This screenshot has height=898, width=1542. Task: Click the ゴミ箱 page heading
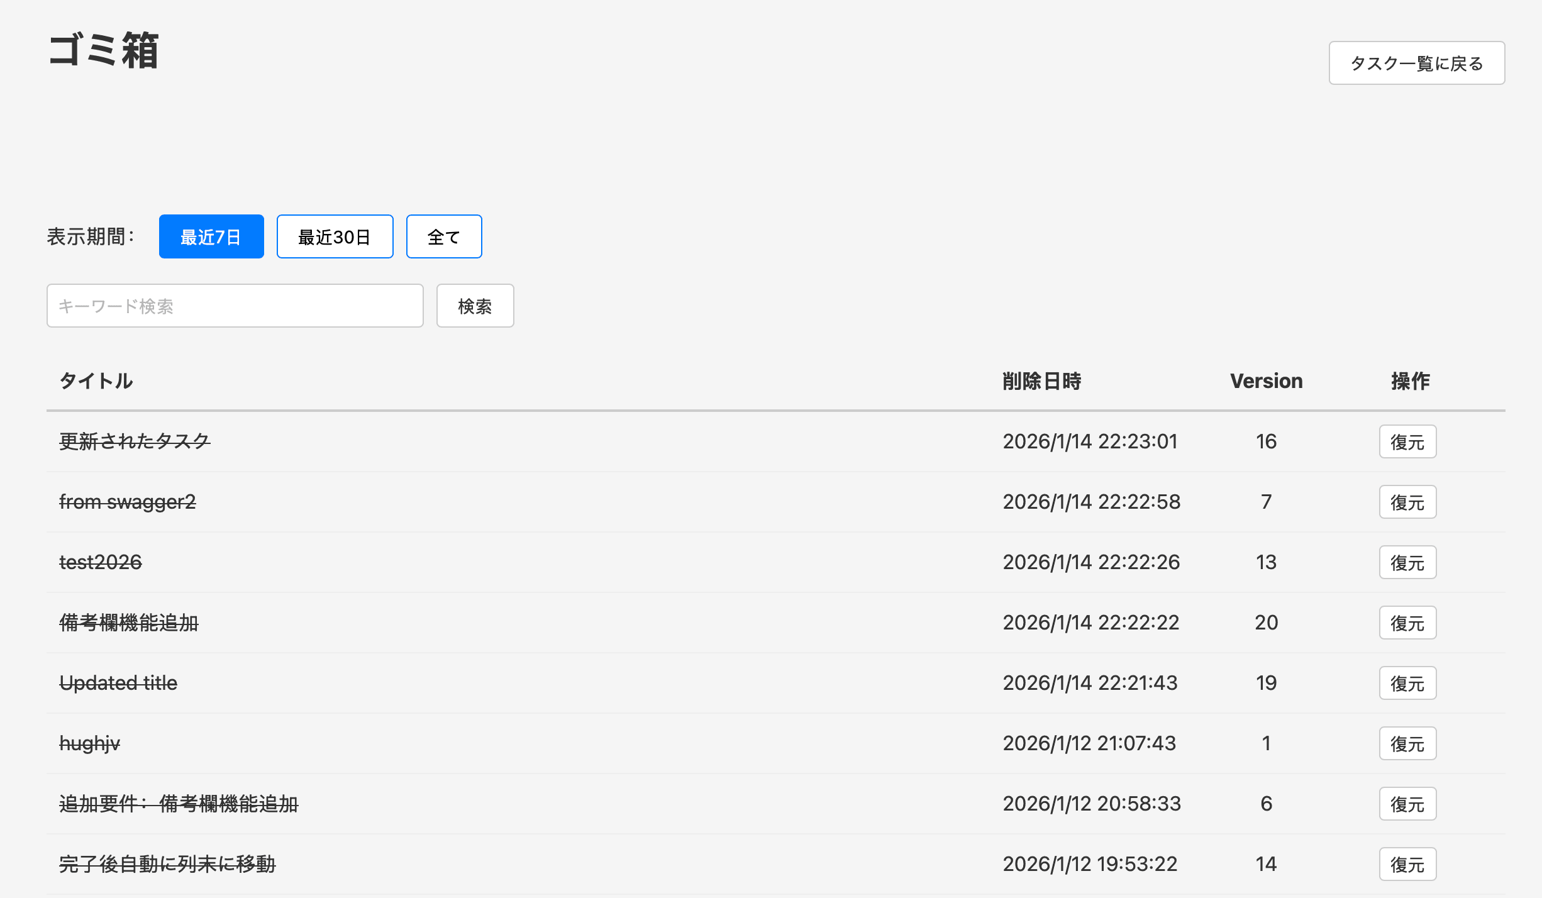104,50
